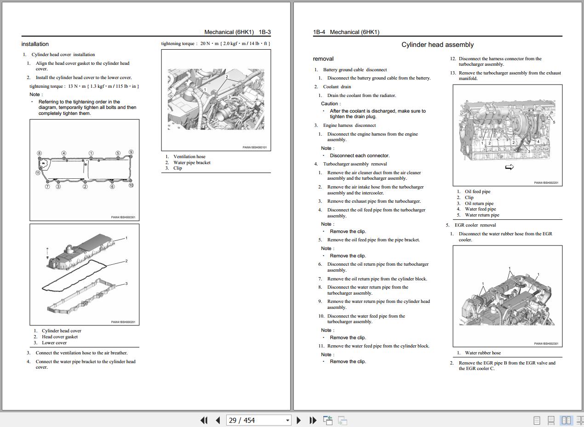Go to the next page
Screen dimensions: 584x427
(299, 420)
